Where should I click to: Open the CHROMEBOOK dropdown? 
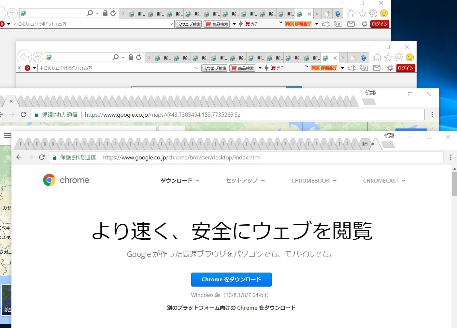pos(313,180)
